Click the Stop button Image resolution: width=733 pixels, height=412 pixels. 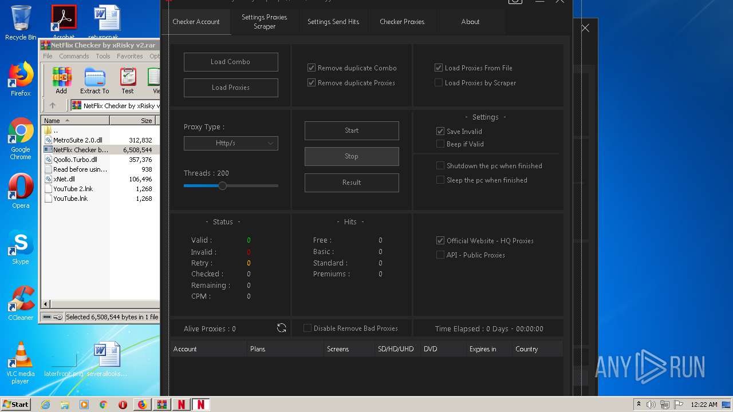[352, 156]
